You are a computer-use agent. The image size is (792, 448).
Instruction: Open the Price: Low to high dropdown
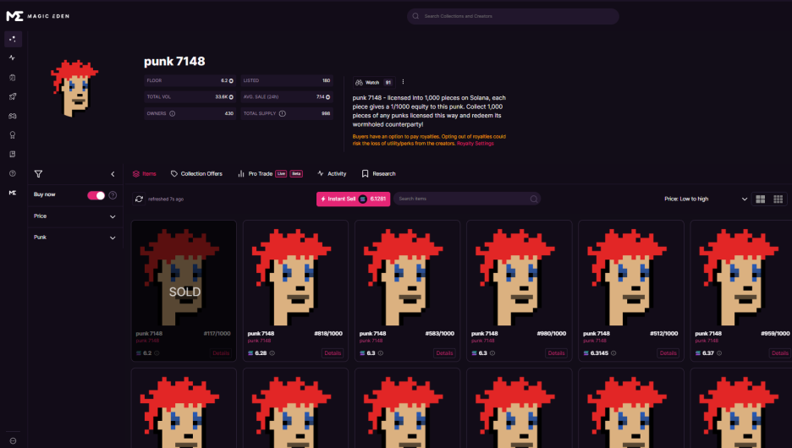point(705,199)
